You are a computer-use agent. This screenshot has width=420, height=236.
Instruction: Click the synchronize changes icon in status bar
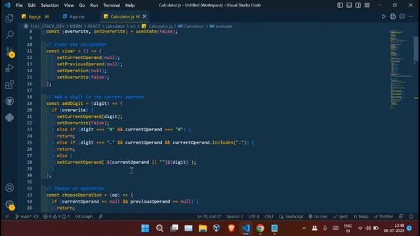pyautogui.click(x=36, y=216)
